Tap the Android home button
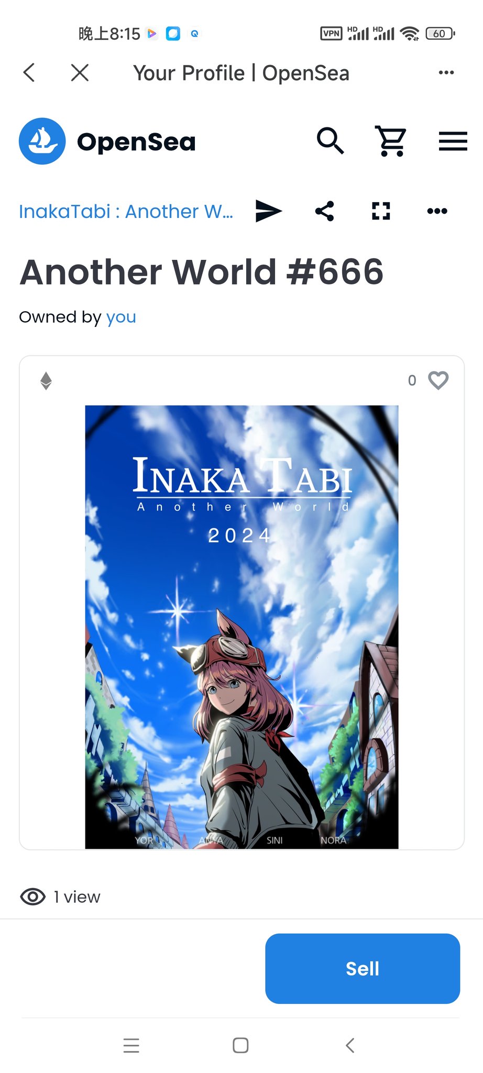This screenshot has width=483, height=1073. pyautogui.click(x=240, y=1045)
